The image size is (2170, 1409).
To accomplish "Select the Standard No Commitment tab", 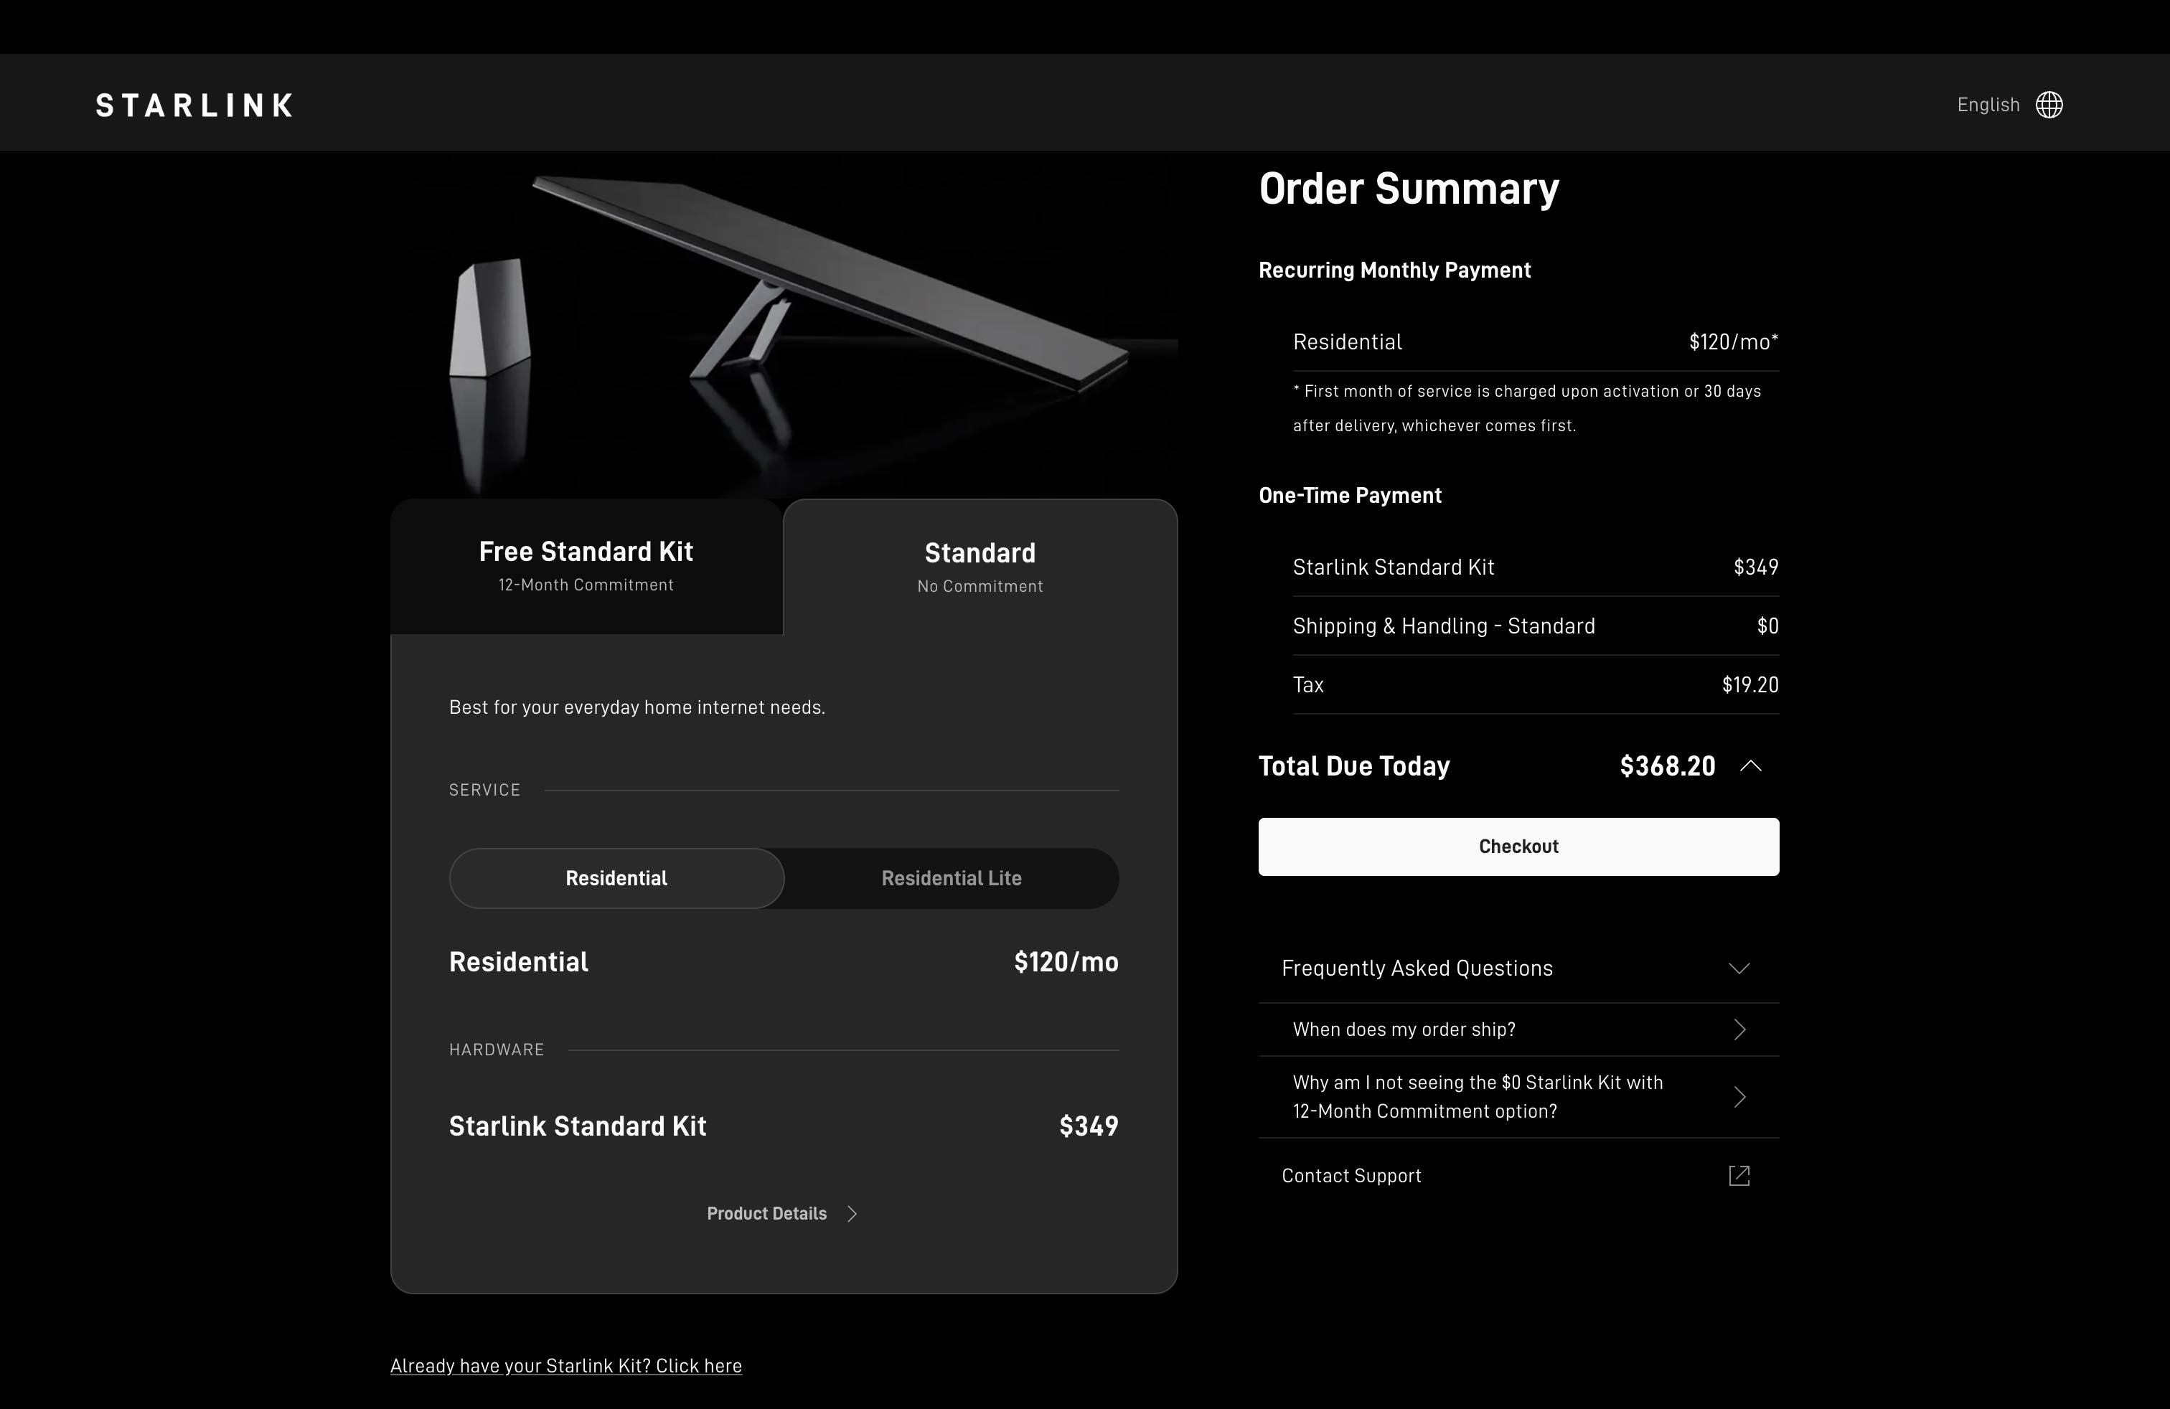I will [980, 566].
